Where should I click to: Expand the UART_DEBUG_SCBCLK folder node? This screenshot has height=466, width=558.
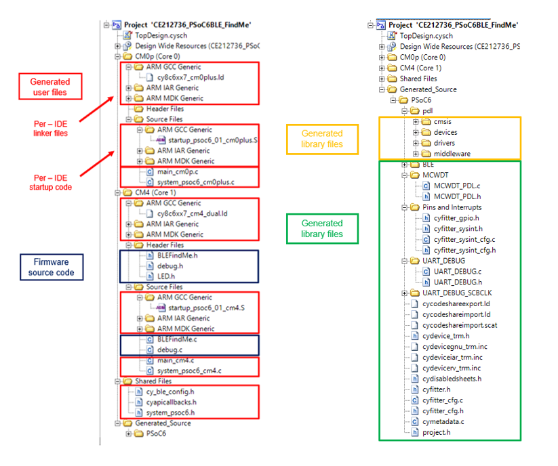(404, 293)
